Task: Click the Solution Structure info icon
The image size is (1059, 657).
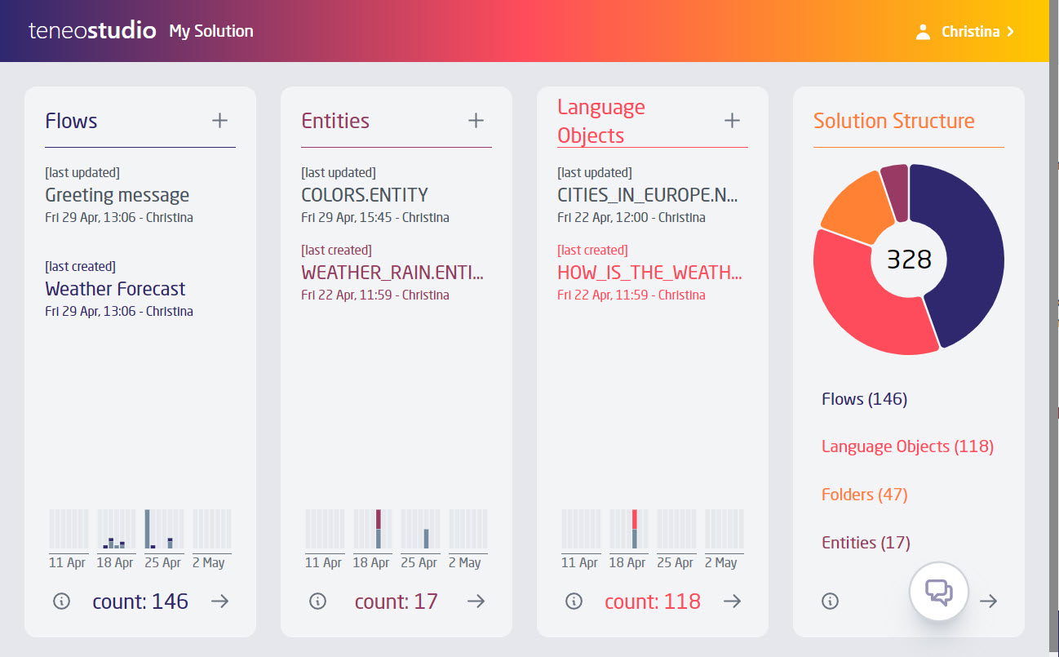Action: [830, 602]
